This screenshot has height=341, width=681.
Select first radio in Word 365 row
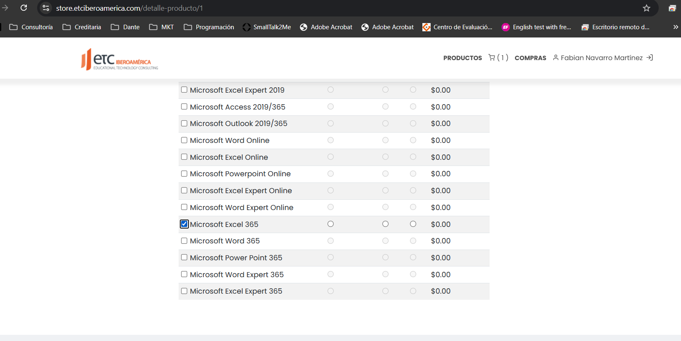coord(330,241)
